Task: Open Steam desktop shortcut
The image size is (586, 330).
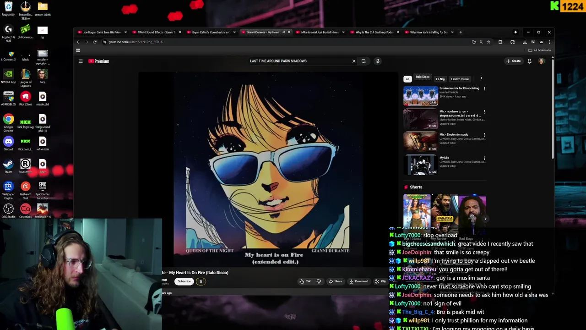Action: click(x=8, y=166)
